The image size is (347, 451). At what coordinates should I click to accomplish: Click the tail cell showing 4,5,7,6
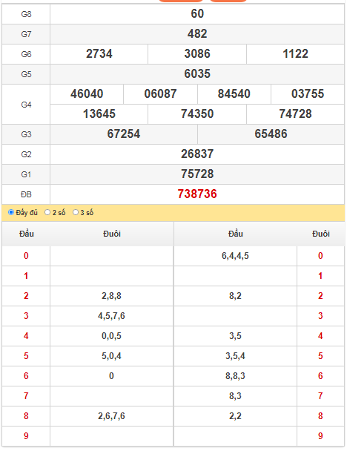(111, 316)
